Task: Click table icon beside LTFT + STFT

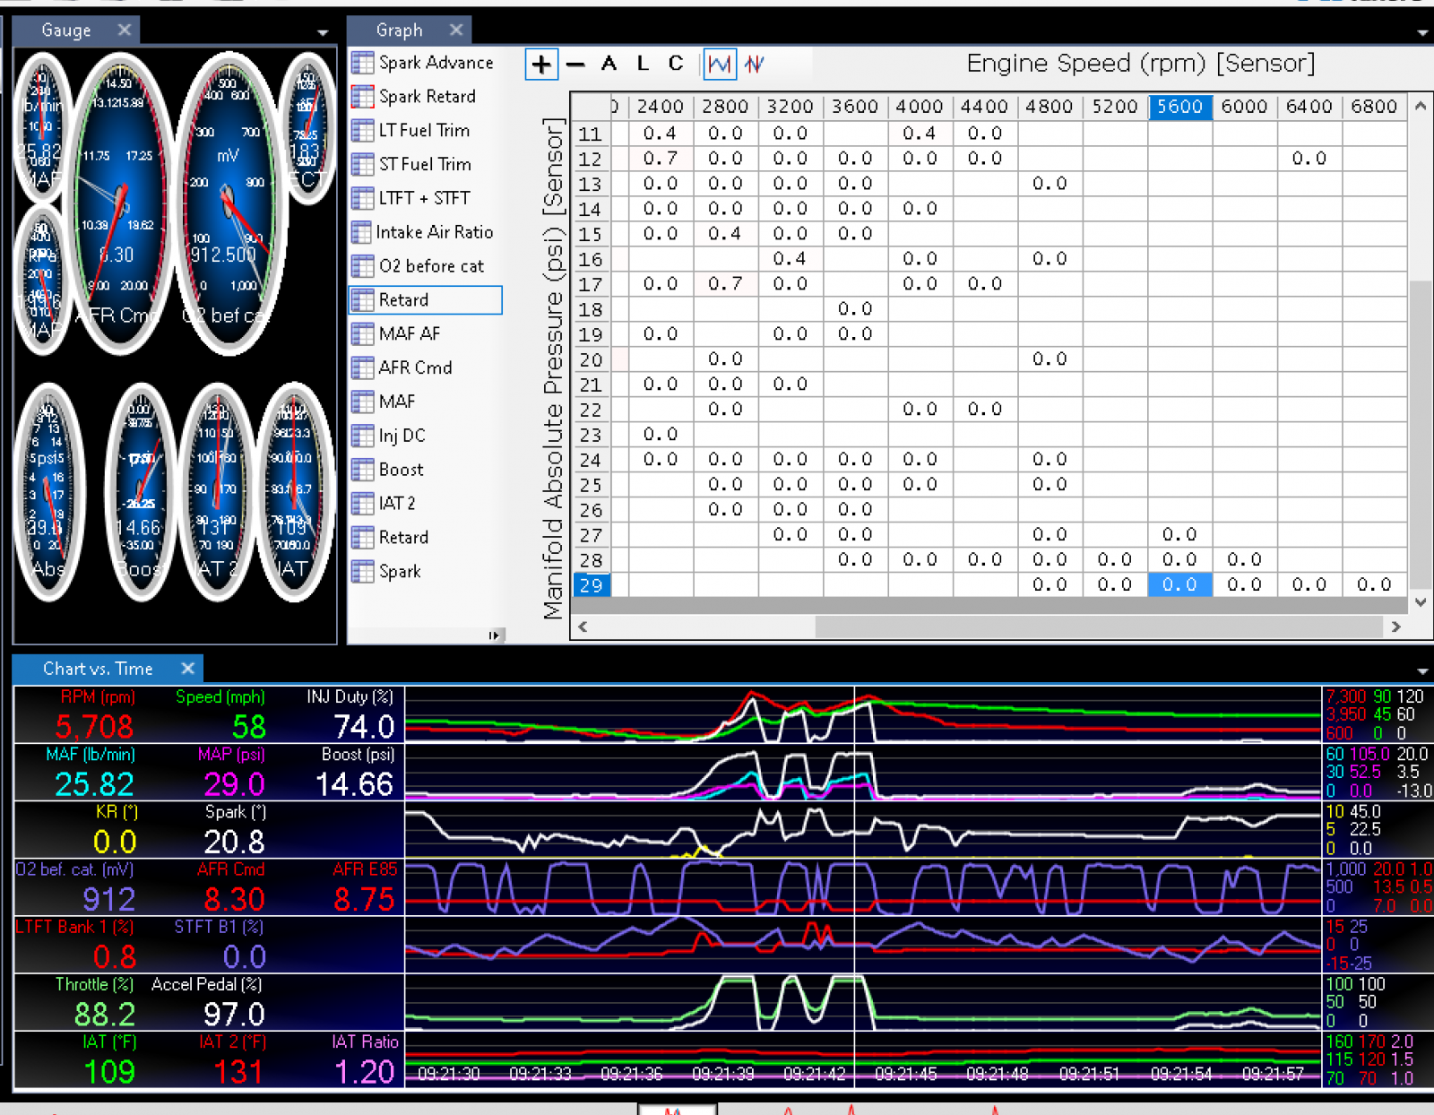Action: tap(363, 199)
